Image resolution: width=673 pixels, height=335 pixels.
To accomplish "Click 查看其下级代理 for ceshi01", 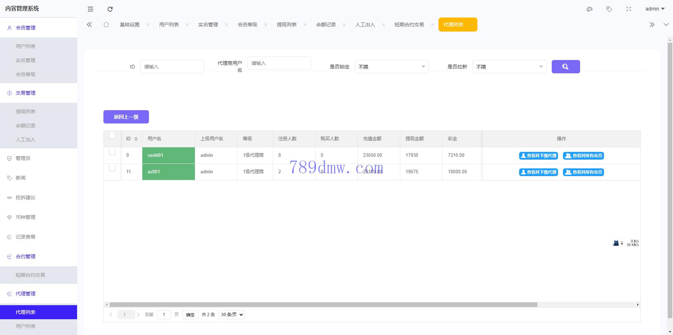I will [538, 156].
